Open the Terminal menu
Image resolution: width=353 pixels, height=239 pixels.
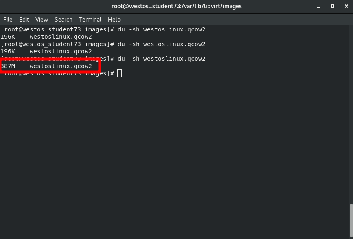[90, 20]
